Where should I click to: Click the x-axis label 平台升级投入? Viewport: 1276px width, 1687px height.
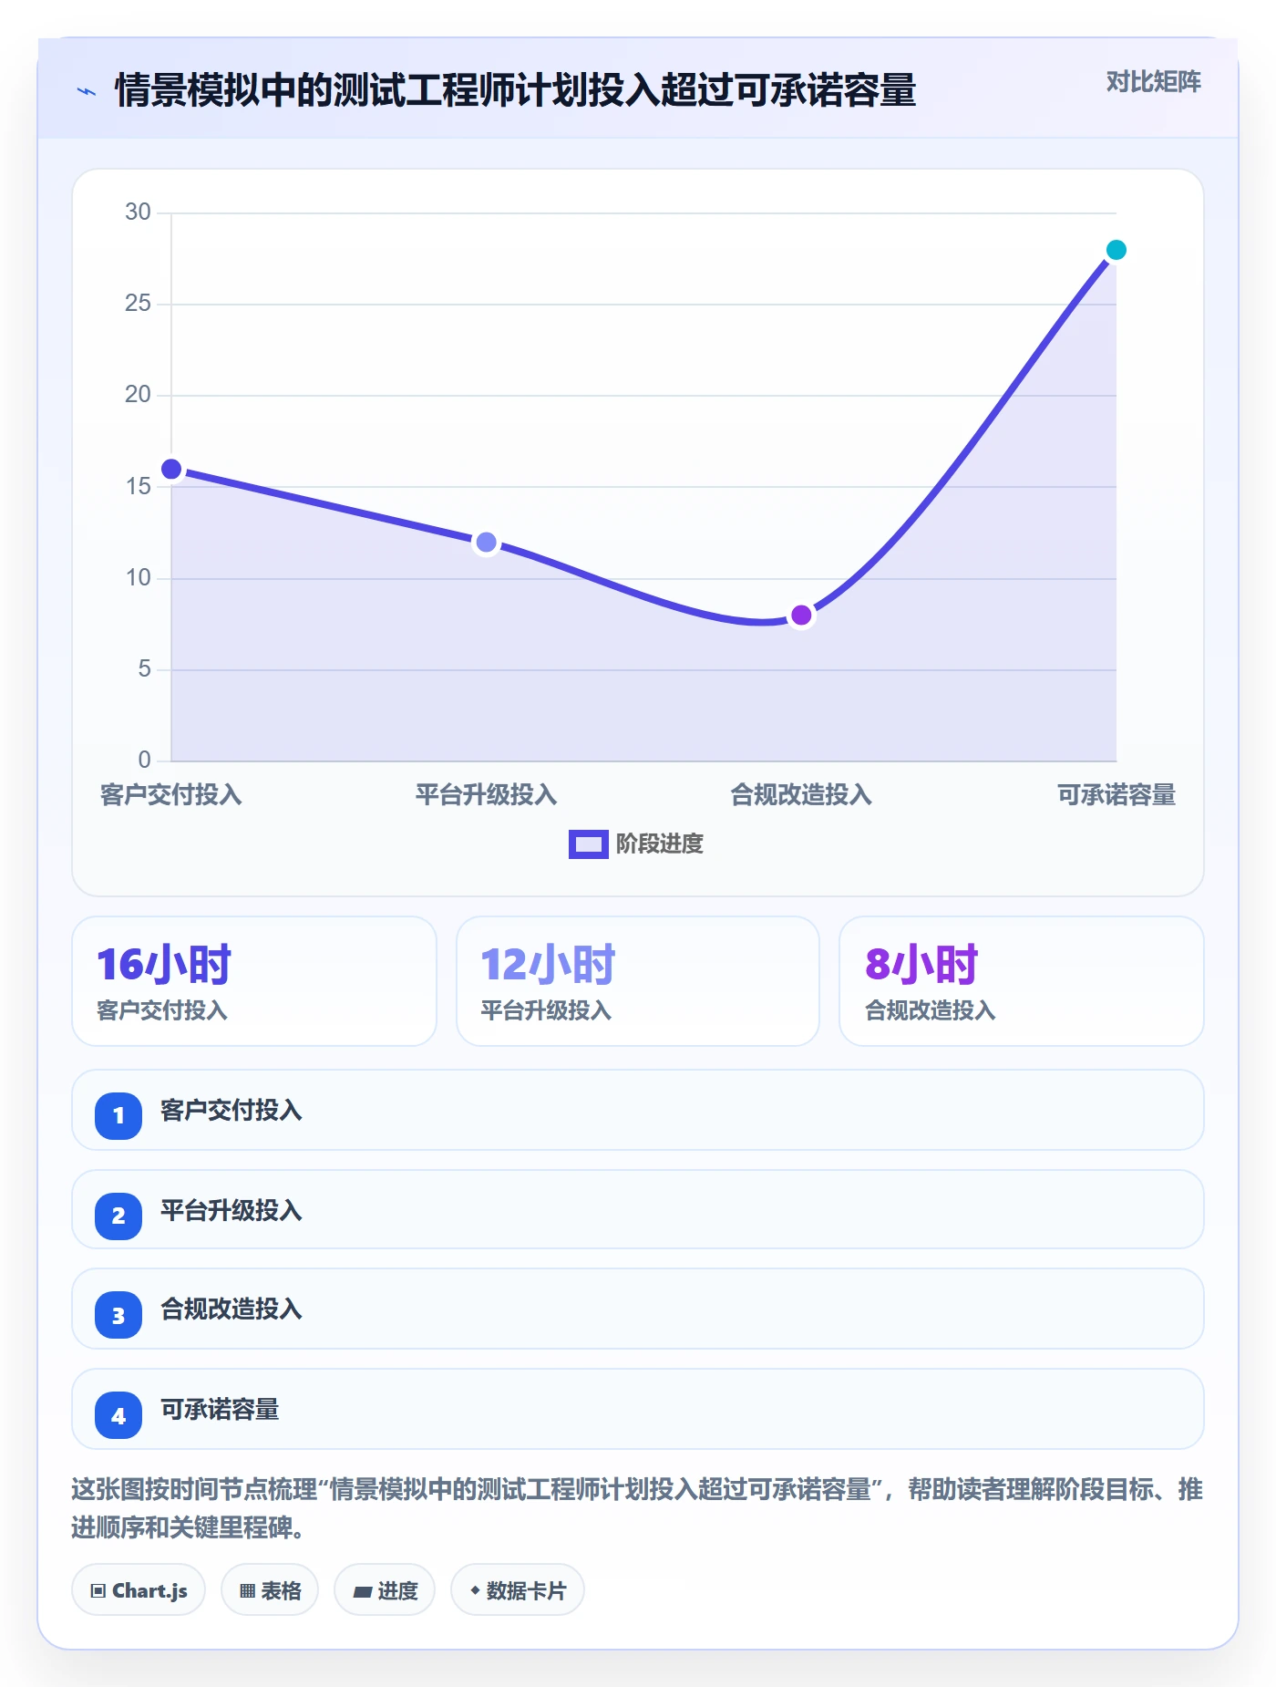pyautogui.click(x=487, y=795)
